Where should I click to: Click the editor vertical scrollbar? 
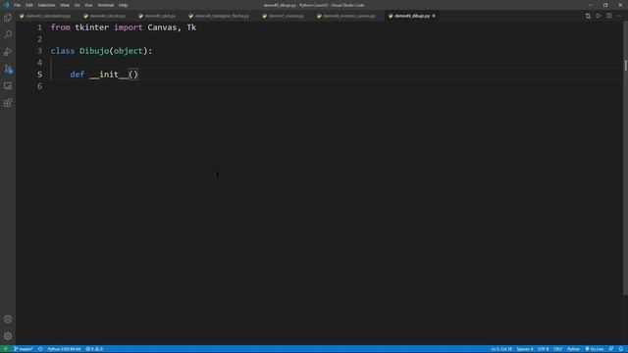(625, 159)
